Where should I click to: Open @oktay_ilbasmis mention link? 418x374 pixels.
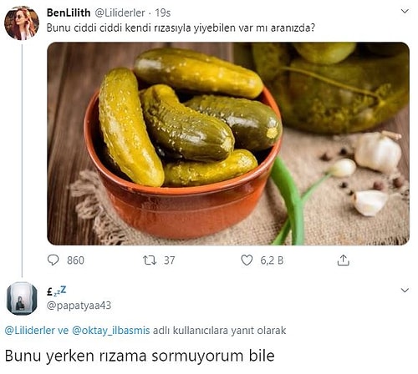(x=111, y=331)
